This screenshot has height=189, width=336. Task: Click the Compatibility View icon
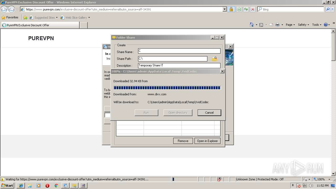tap(239, 9)
